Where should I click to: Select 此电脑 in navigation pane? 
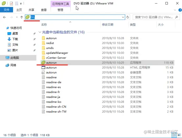pyautogui.click(x=15, y=58)
